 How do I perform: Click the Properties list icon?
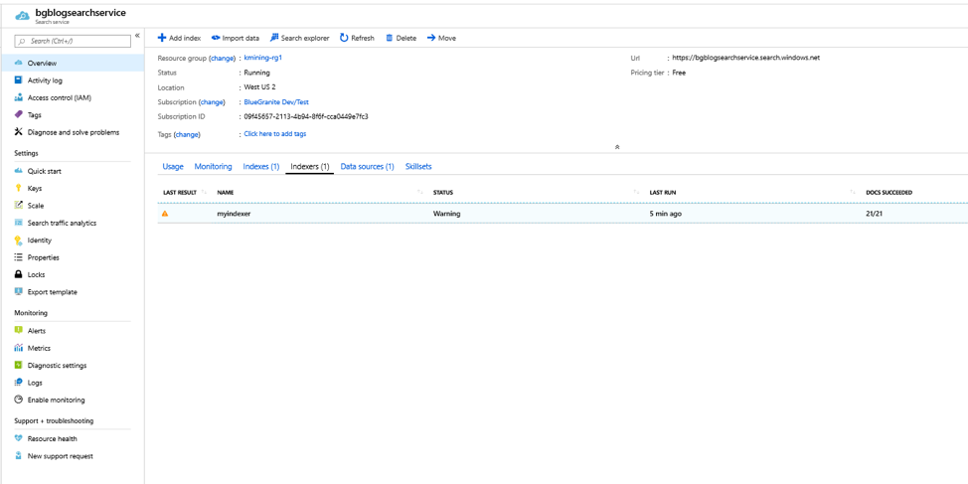[x=19, y=257]
